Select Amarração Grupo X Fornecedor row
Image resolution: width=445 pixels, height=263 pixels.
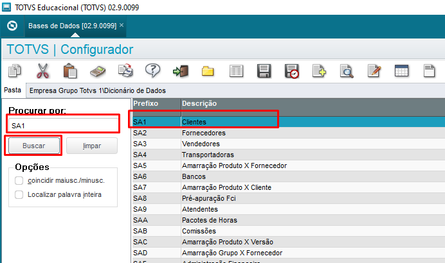(x=289, y=253)
